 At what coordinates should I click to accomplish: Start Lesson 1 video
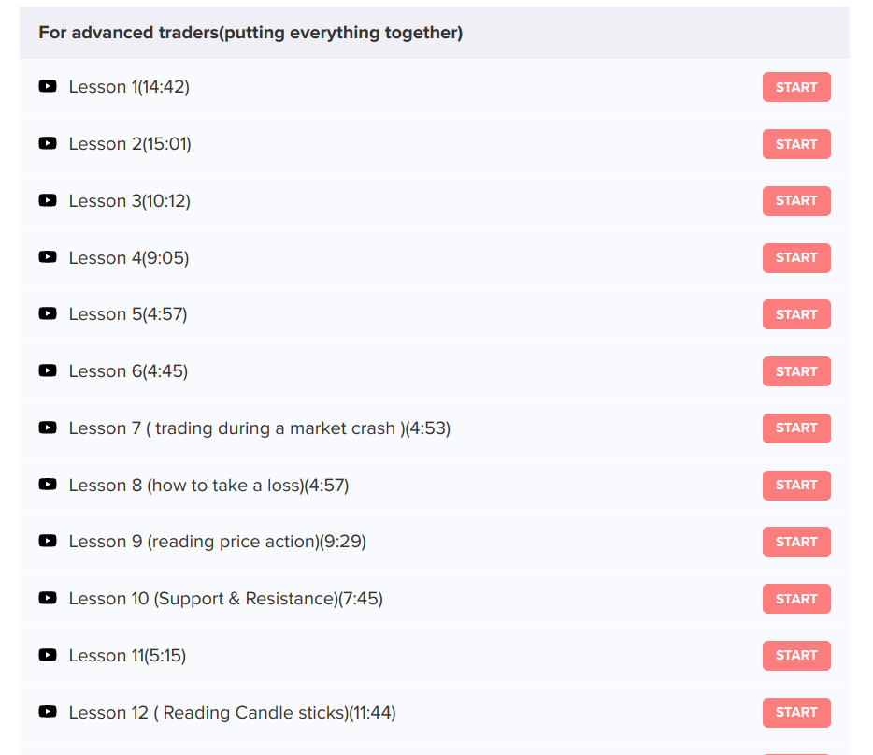(796, 87)
